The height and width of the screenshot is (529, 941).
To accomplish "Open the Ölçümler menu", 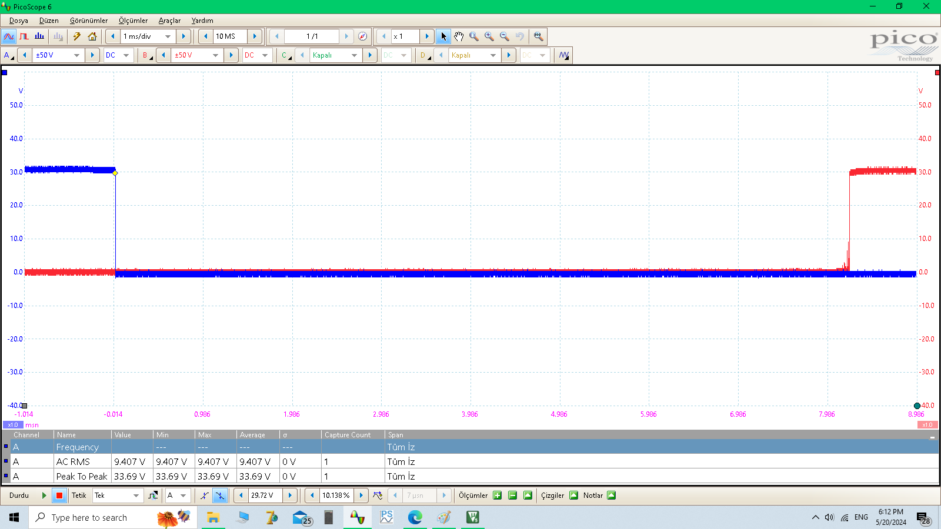I will pos(133,21).
